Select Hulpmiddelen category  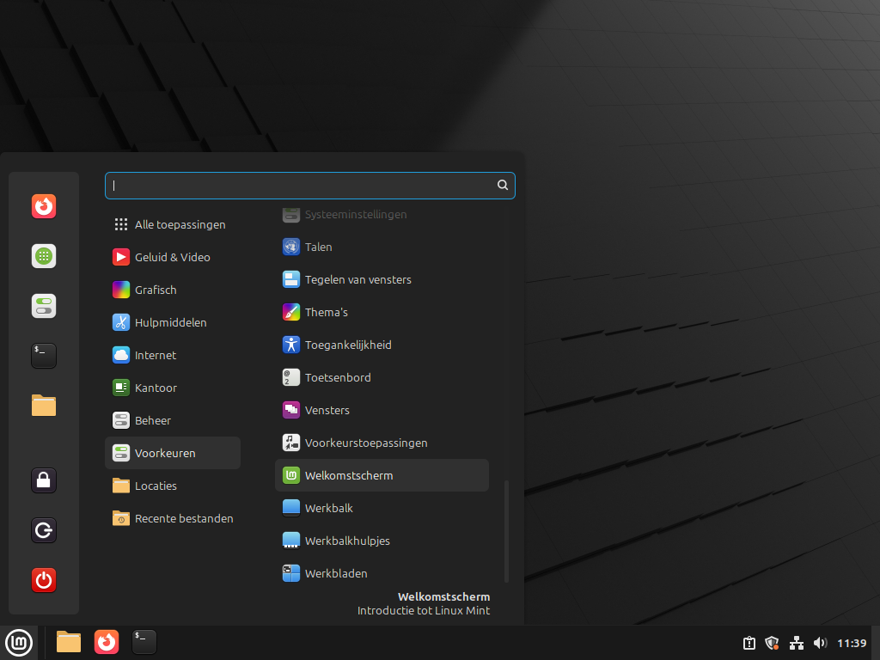173,323
